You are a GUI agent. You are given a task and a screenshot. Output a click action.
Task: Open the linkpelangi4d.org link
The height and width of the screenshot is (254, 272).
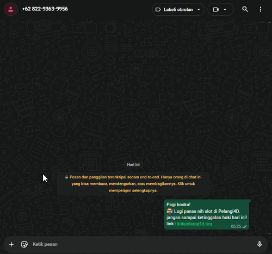(195, 224)
